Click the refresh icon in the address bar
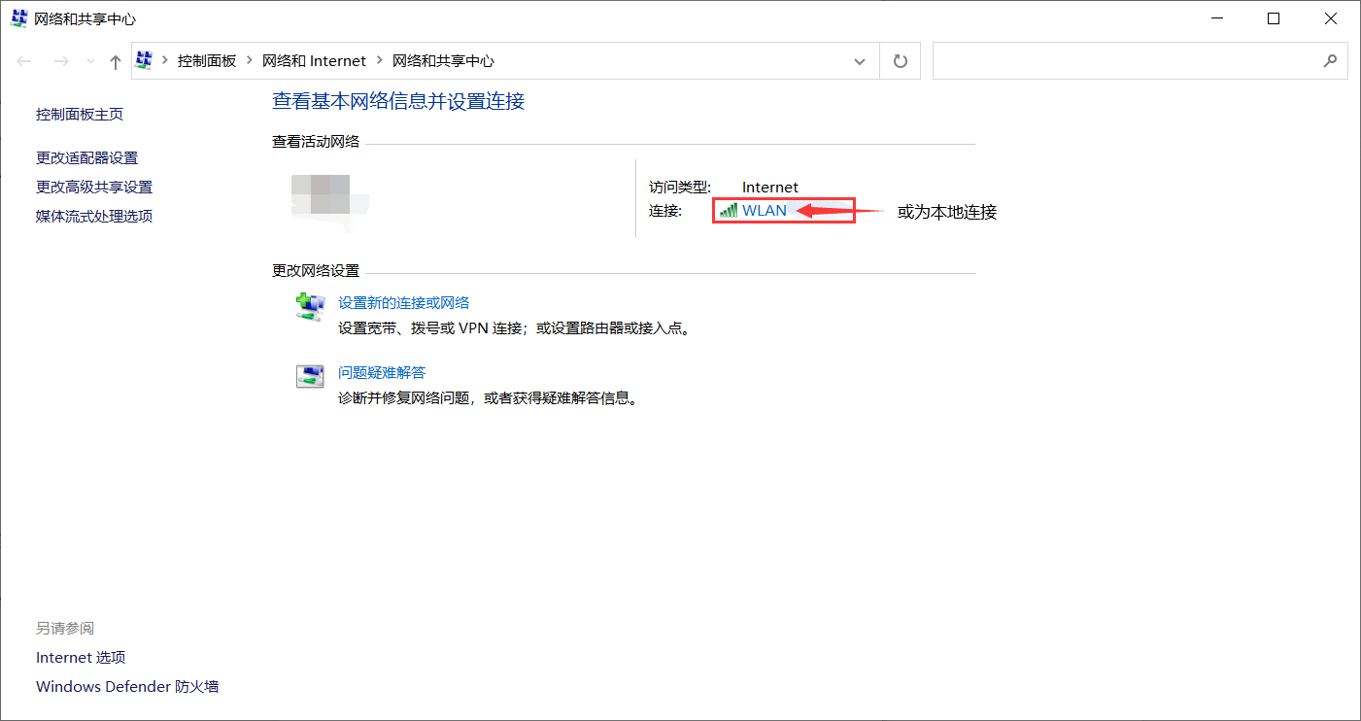The height and width of the screenshot is (721, 1361). click(900, 60)
